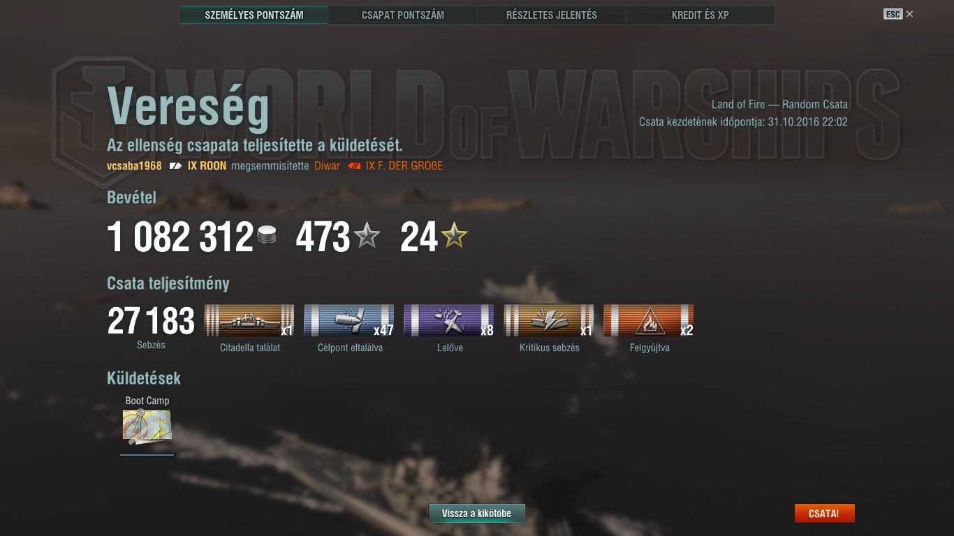The image size is (954, 536).
Task: Click the Lelőve aircraft ribbon icon
Action: click(449, 320)
